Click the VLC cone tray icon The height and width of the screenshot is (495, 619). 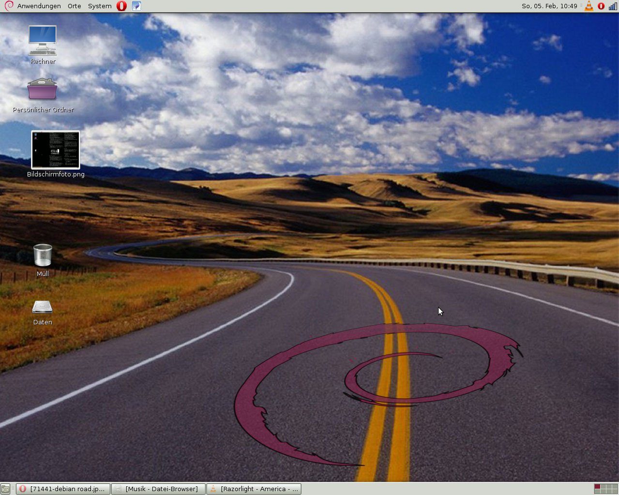click(x=589, y=6)
